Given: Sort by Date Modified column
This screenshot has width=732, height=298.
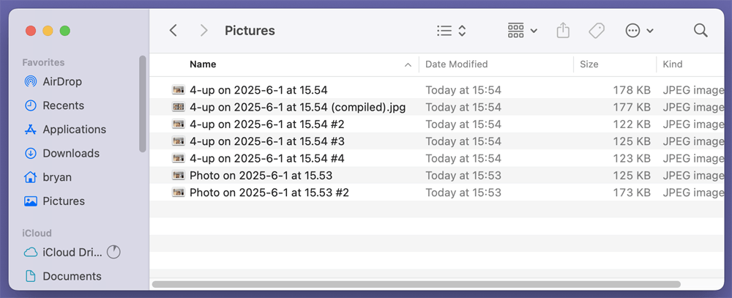Looking at the screenshot, I should tap(456, 64).
